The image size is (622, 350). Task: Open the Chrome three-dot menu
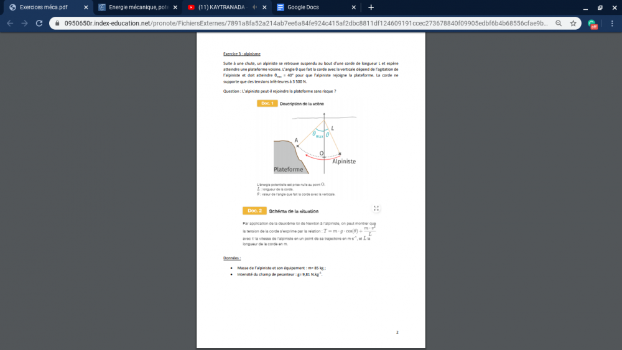pos(612,24)
